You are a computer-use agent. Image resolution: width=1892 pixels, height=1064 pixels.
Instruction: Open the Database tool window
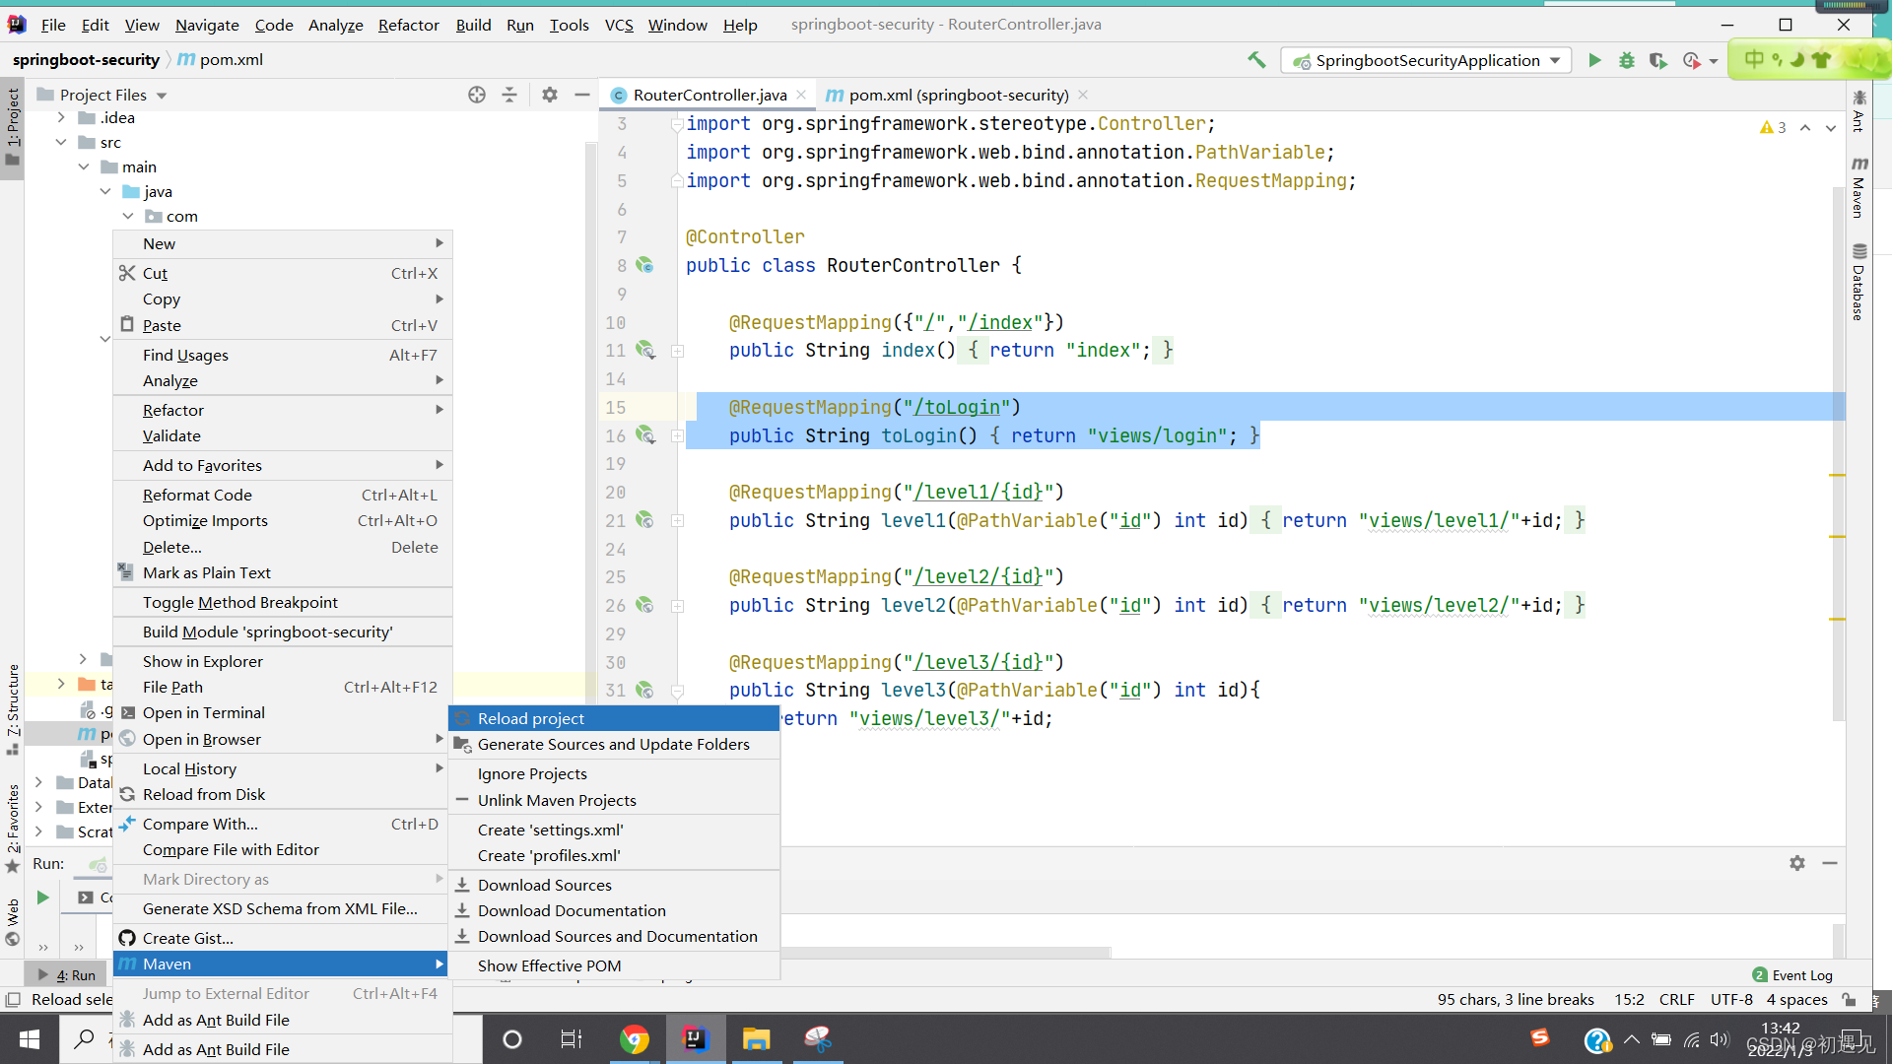(x=1858, y=282)
